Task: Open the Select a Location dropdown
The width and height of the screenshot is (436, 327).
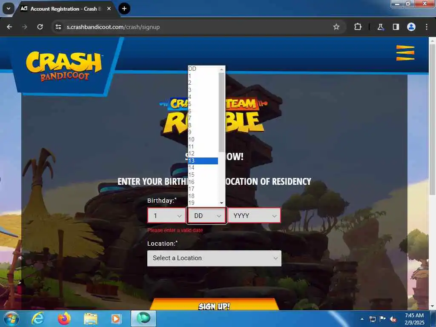Action: (214, 258)
